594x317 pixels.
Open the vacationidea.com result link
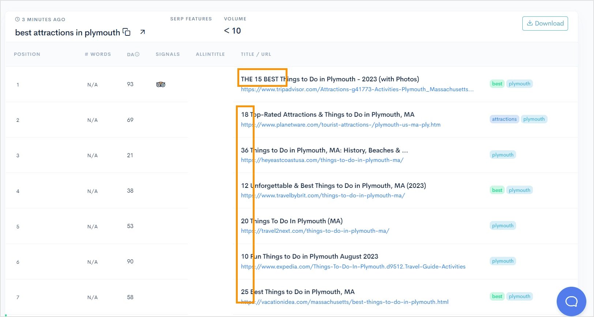click(x=345, y=302)
